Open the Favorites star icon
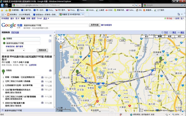 click(2, 10)
